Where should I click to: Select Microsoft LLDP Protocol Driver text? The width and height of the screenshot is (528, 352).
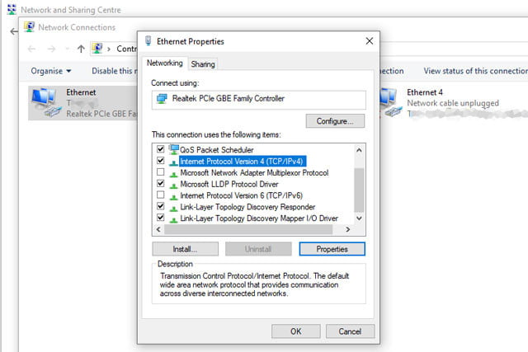click(x=229, y=184)
